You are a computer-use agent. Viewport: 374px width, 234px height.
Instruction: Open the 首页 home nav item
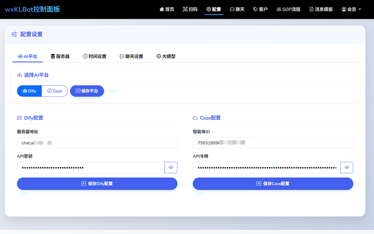point(167,9)
